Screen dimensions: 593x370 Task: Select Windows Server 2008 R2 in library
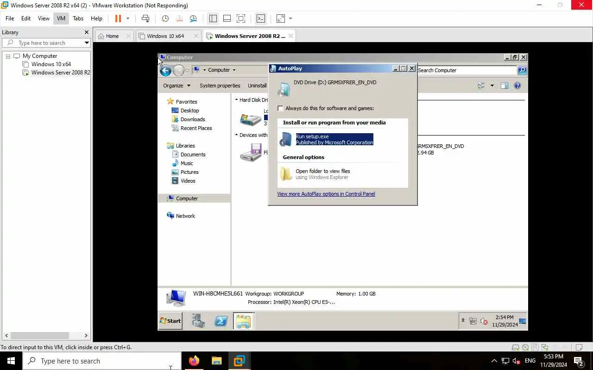tap(60, 73)
